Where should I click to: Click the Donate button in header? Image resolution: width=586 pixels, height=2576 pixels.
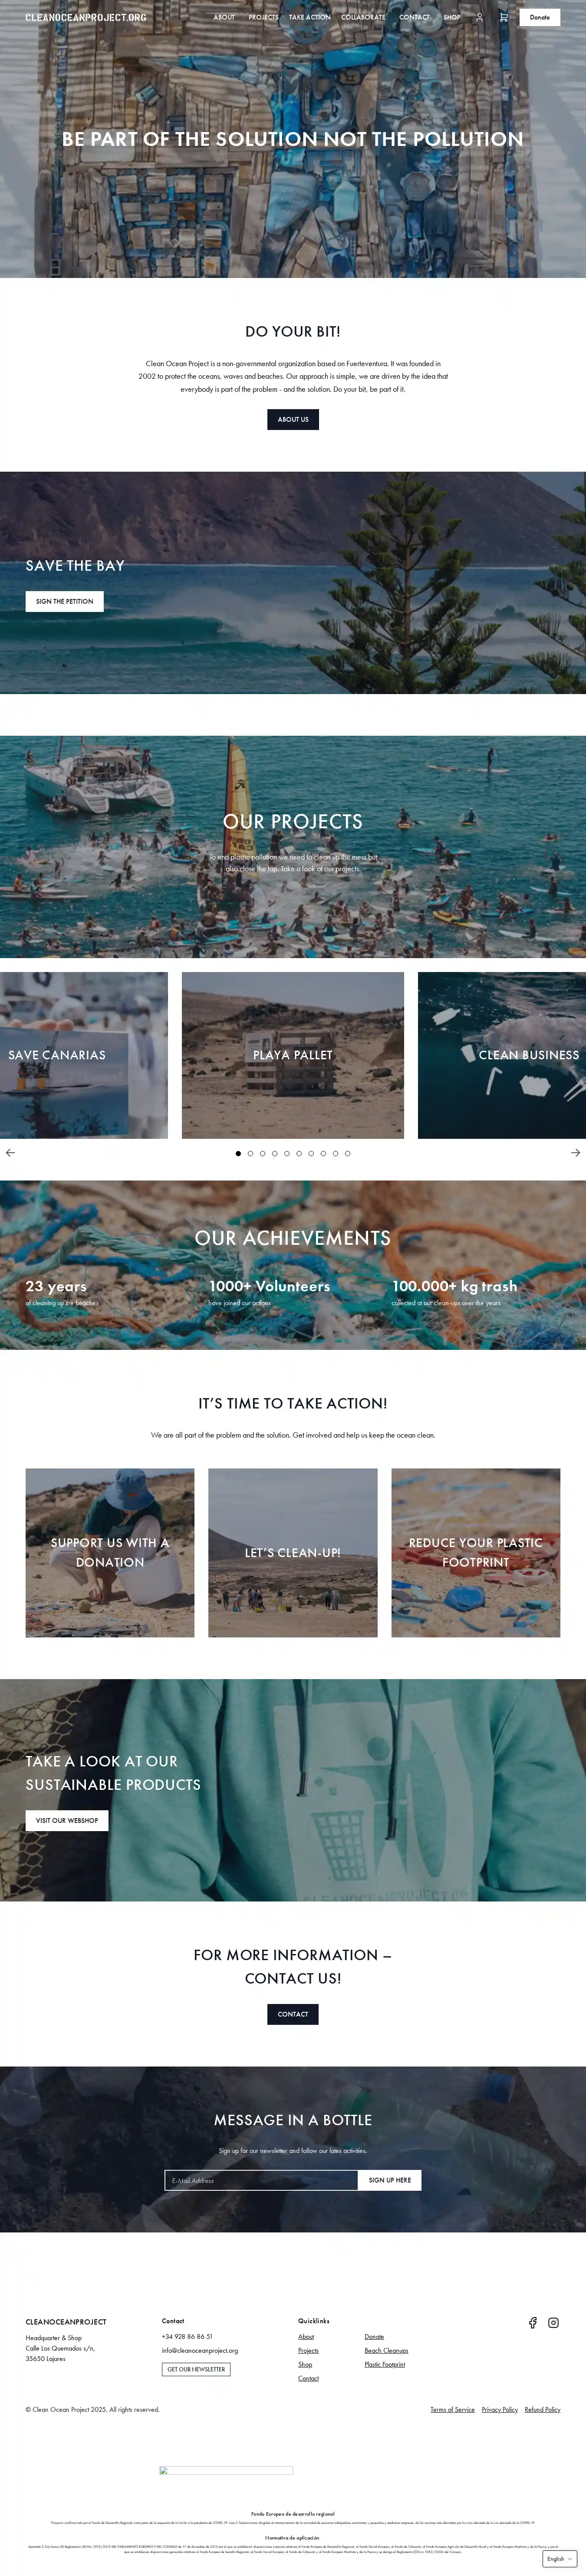[x=540, y=17]
